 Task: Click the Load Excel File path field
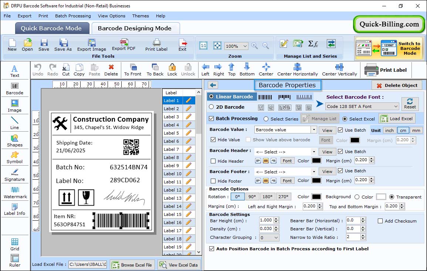(87, 264)
